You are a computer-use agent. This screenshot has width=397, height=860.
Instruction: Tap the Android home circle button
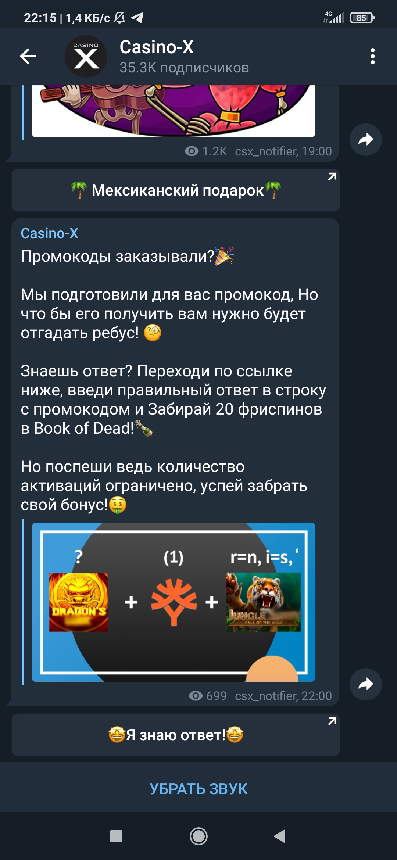click(198, 836)
